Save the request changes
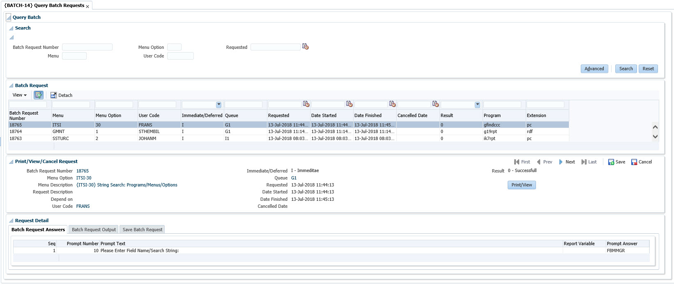The image size is (674, 285). point(617,162)
